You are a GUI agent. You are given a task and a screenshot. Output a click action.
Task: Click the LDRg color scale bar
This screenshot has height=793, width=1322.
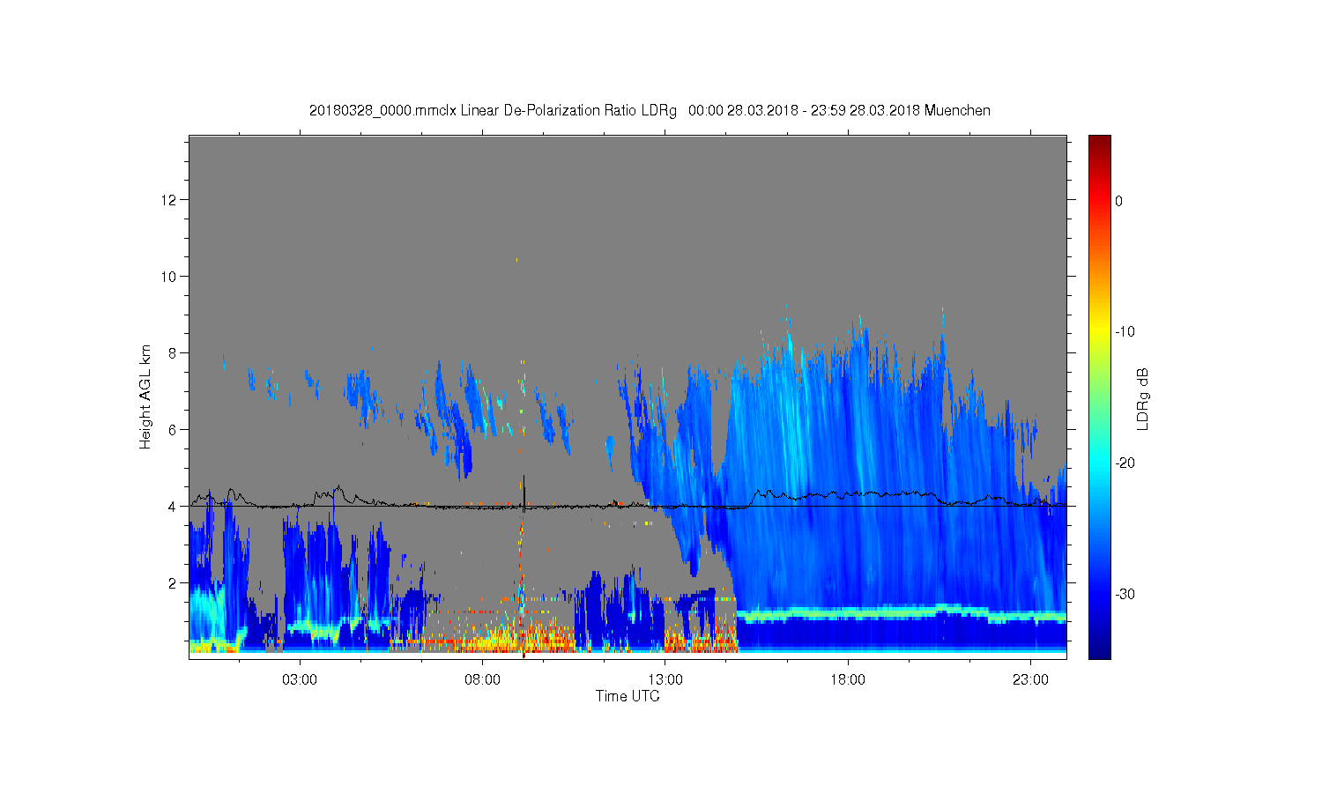[x=1100, y=396]
